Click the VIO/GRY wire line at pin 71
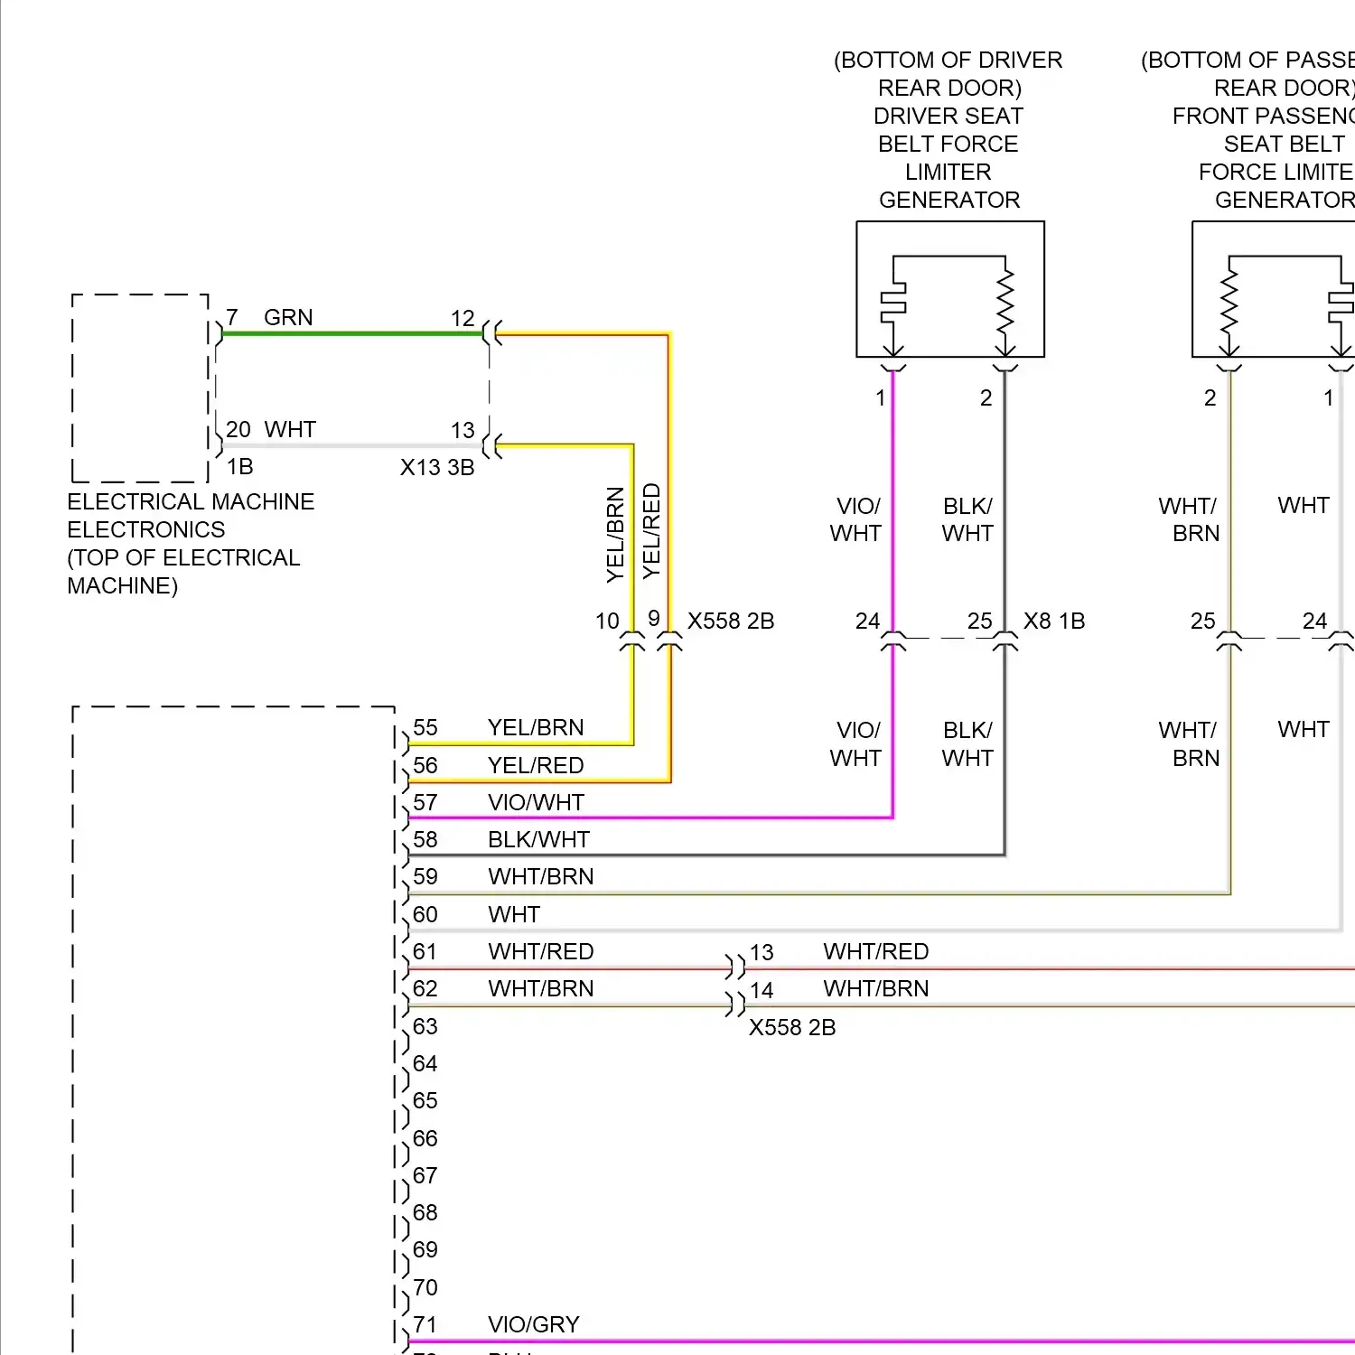The image size is (1355, 1355). click(x=882, y=1341)
